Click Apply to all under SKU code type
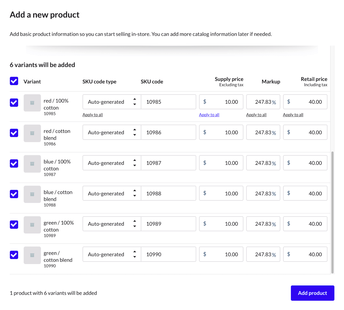The image size is (344, 310). (x=92, y=114)
